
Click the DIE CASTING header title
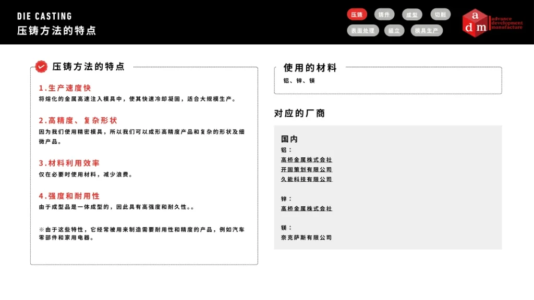(x=44, y=16)
